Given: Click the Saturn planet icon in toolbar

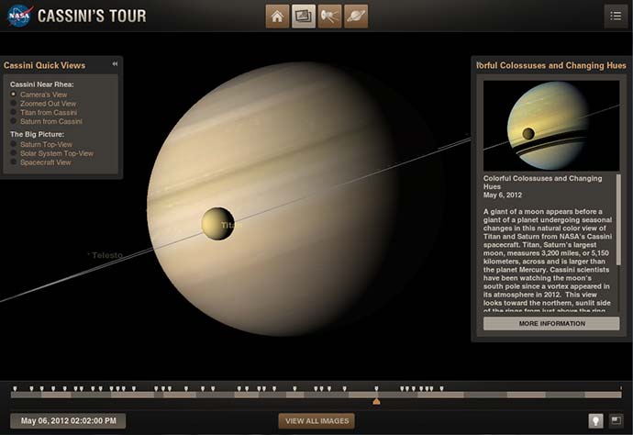Looking at the screenshot, I should pyautogui.click(x=356, y=16).
